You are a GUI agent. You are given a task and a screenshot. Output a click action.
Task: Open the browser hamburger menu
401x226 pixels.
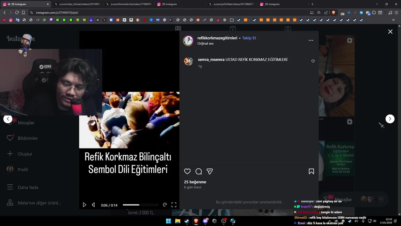(x=397, y=13)
